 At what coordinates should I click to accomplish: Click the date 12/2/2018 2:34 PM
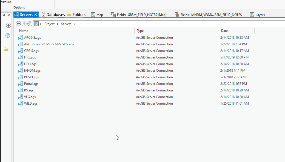pyautogui.click(x=233, y=44)
